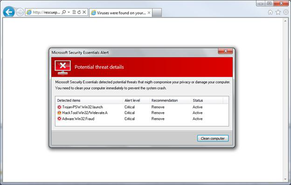Close the Microsoft Security Essentials Alert dialog
This screenshot has height=185, width=291.
coord(225,51)
